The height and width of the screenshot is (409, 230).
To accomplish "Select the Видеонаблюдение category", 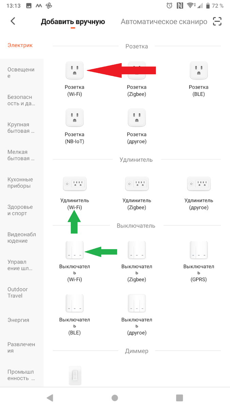I will coord(22,238).
